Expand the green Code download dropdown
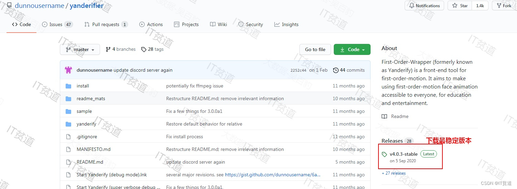The width and height of the screenshot is (517, 189). coord(352,49)
